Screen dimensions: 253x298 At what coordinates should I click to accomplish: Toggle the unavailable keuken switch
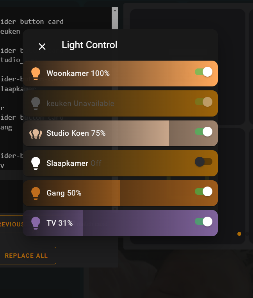(x=203, y=102)
